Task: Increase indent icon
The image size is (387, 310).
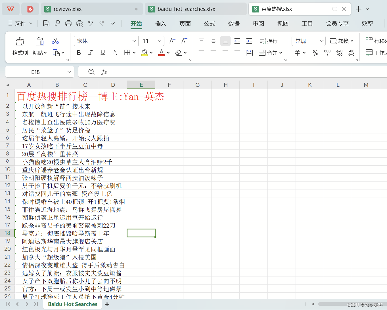Action: click(249, 41)
